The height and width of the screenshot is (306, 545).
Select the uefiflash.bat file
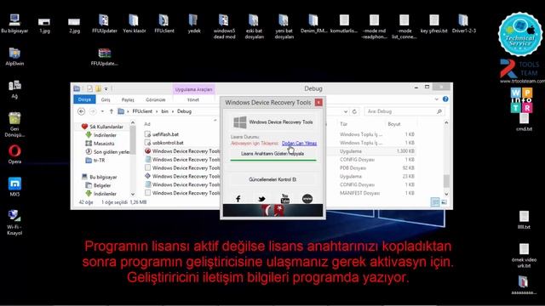point(165,134)
